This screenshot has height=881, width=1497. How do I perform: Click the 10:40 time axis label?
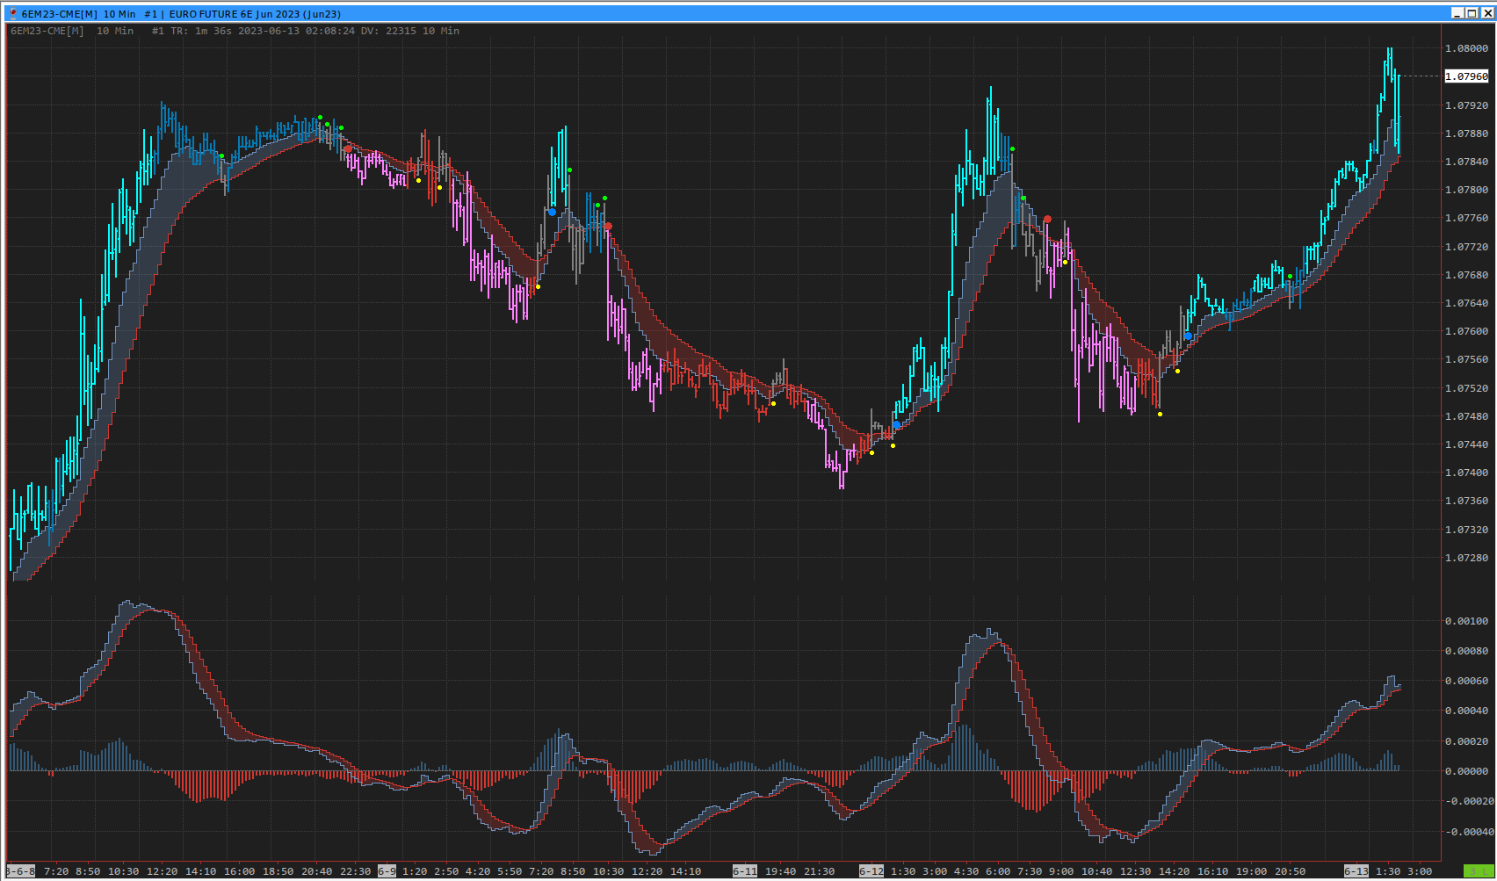tap(1096, 871)
